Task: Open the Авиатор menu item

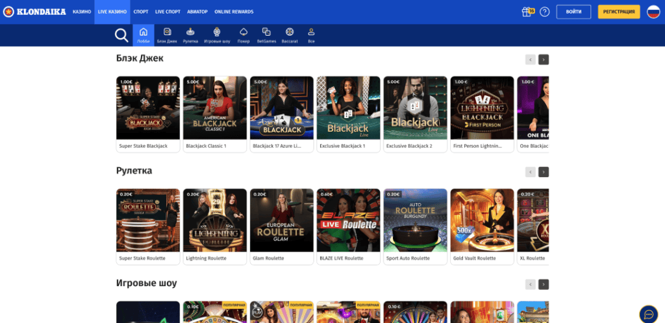Action: [197, 12]
